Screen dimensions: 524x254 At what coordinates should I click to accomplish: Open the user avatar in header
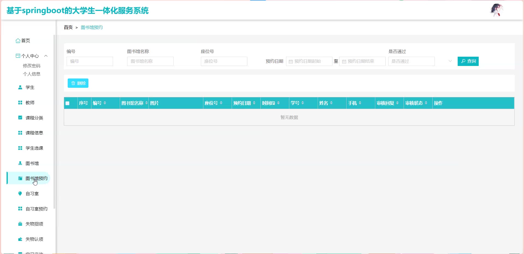[496, 10]
